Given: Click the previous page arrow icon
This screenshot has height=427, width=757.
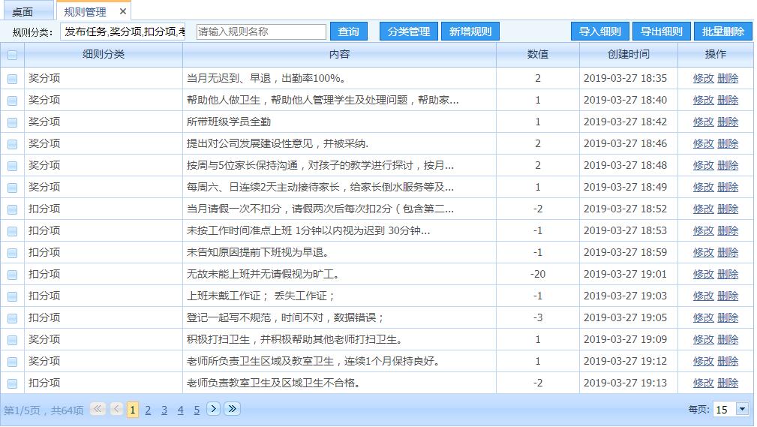Looking at the screenshot, I should (116, 409).
